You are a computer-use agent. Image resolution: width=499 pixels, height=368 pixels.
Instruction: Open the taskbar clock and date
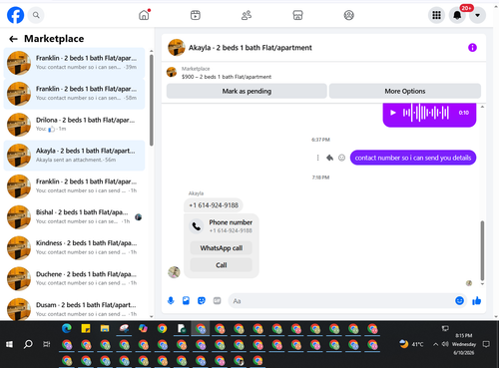click(464, 344)
